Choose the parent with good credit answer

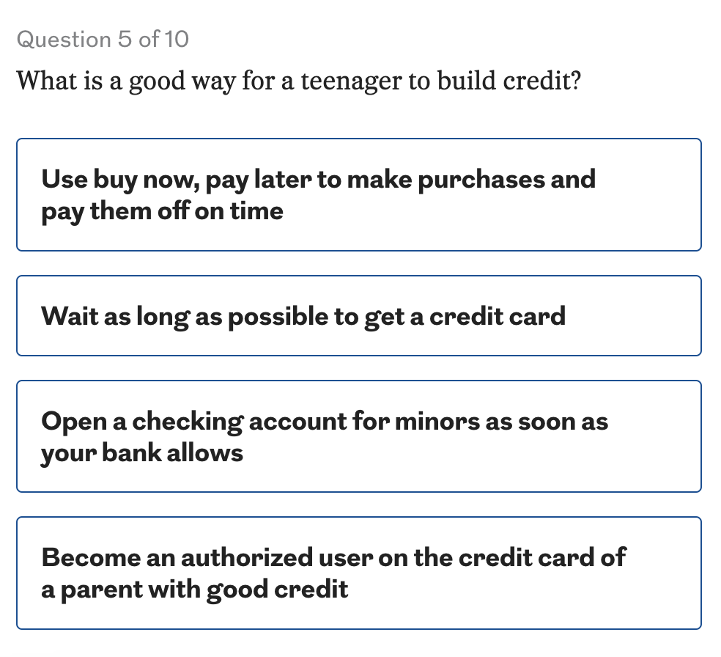coord(358,573)
